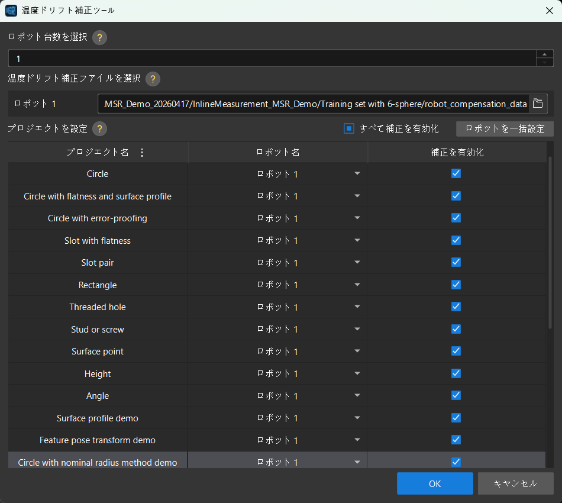Confirm the dialog with OK
The image size is (562, 503).
coord(435,483)
